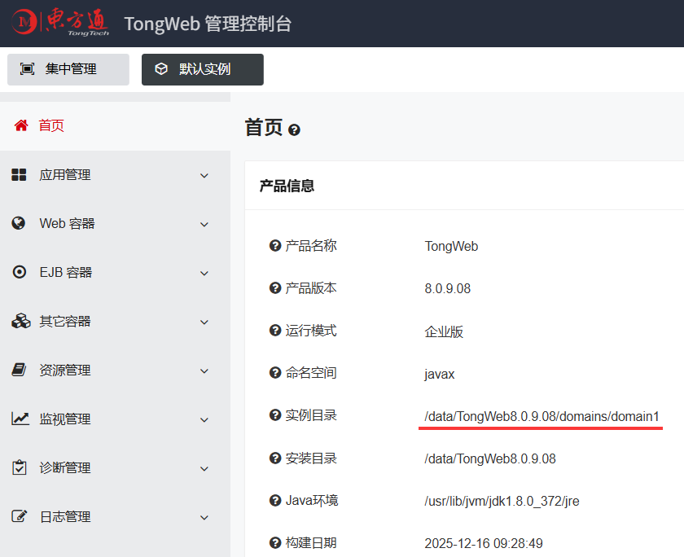Screen dimensions: 684x557
Task: Click help icon beside 首页 title
Action: (295, 130)
